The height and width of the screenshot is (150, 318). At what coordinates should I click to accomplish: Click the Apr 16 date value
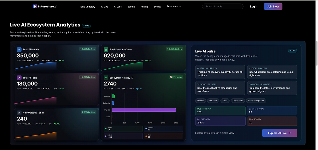coord(139,89)
